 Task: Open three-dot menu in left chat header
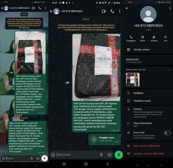pos(45,8)
